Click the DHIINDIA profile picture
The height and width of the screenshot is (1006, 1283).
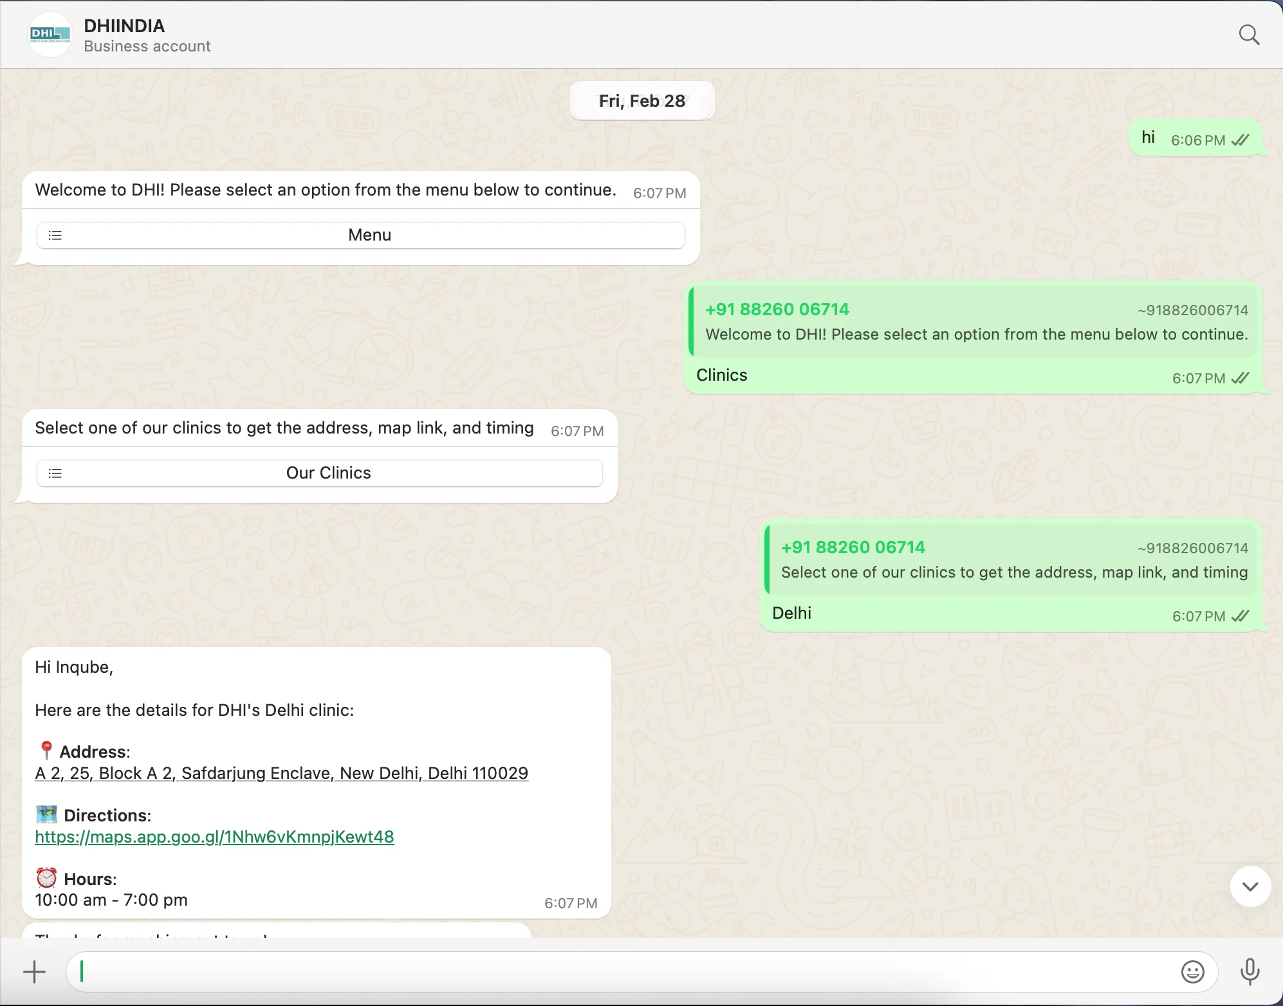pyautogui.click(x=50, y=35)
